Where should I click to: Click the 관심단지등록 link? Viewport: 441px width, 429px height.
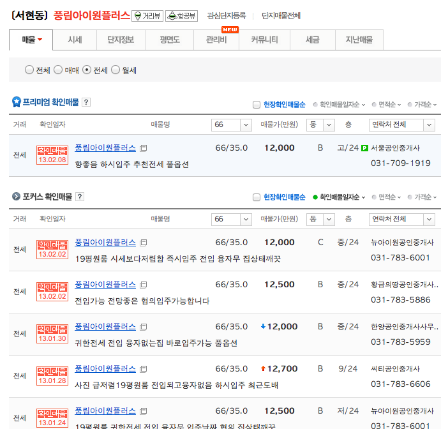click(227, 16)
